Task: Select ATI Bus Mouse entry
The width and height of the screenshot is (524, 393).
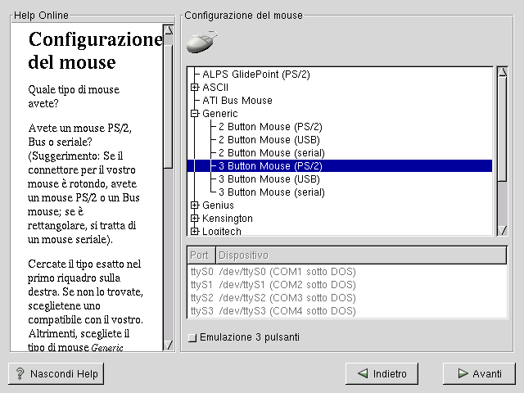Action: pos(237,101)
